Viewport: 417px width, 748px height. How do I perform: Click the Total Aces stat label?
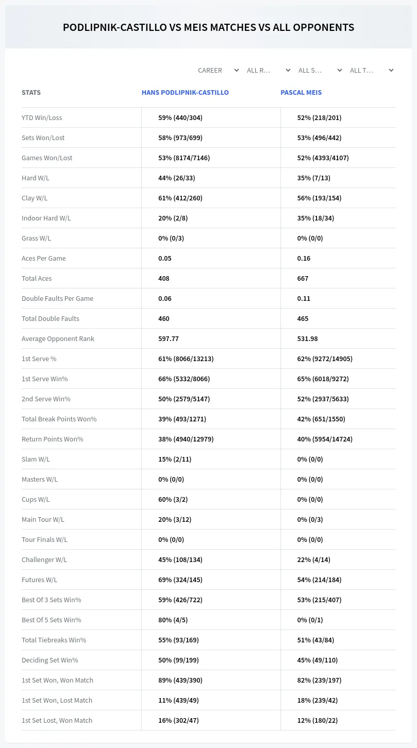[37, 278]
